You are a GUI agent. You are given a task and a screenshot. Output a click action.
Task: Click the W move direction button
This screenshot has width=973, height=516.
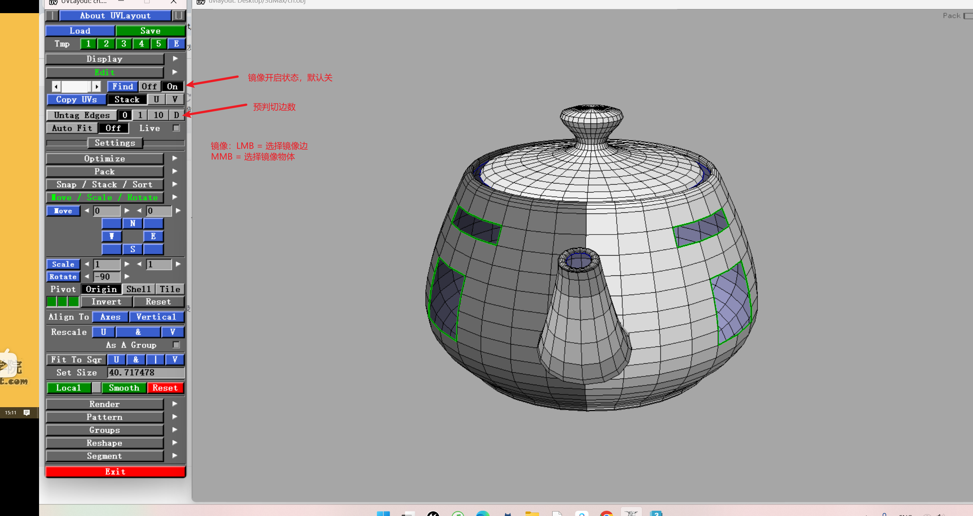112,236
